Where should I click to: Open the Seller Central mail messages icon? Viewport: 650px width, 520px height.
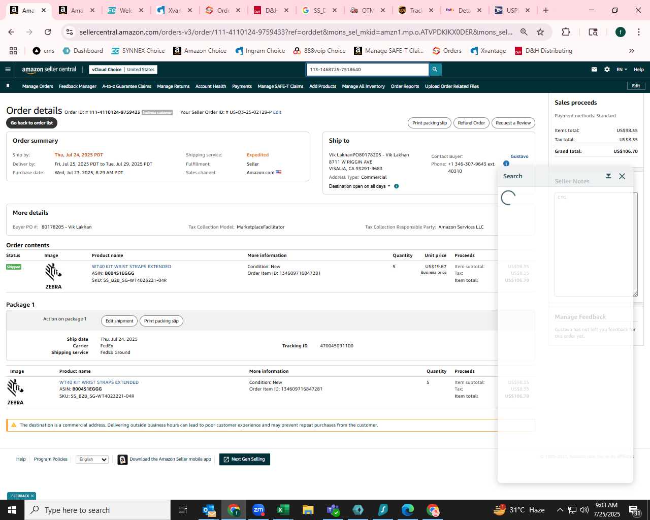click(594, 70)
